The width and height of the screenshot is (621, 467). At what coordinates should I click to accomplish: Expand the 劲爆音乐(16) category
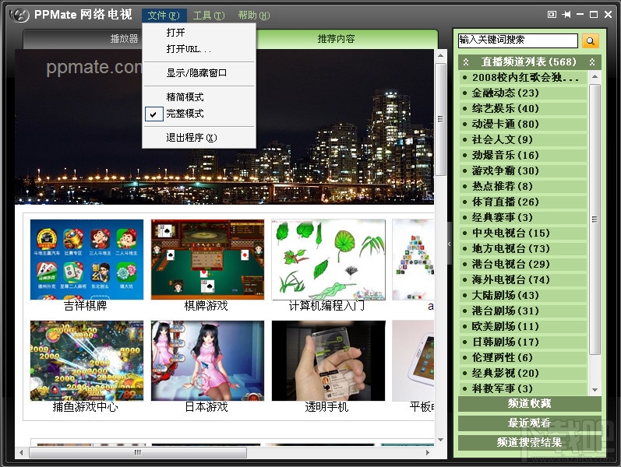[x=523, y=155]
